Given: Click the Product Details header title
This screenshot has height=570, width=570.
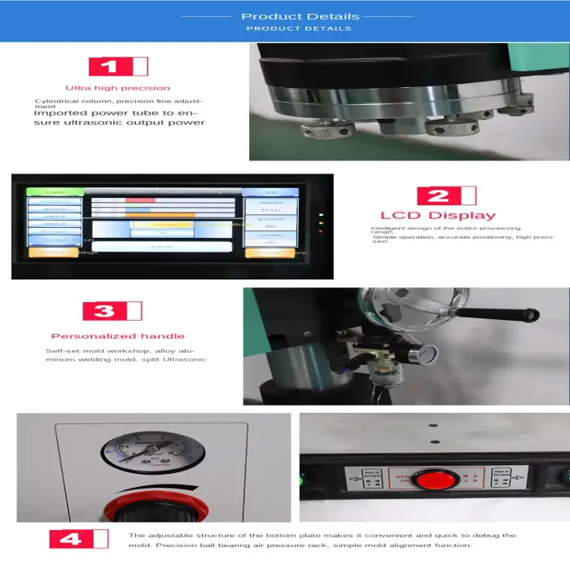Looking at the screenshot, I should tap(300, 16).
